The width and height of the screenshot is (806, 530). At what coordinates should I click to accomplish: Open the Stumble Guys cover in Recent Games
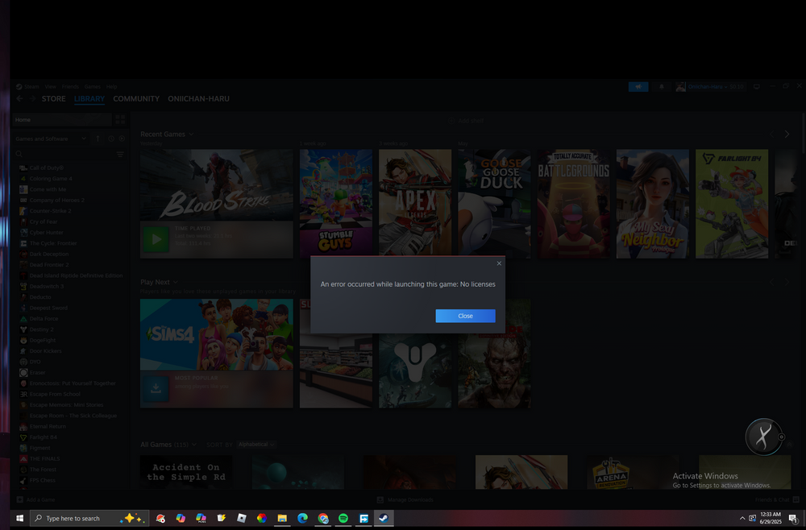tap(336, 203)
